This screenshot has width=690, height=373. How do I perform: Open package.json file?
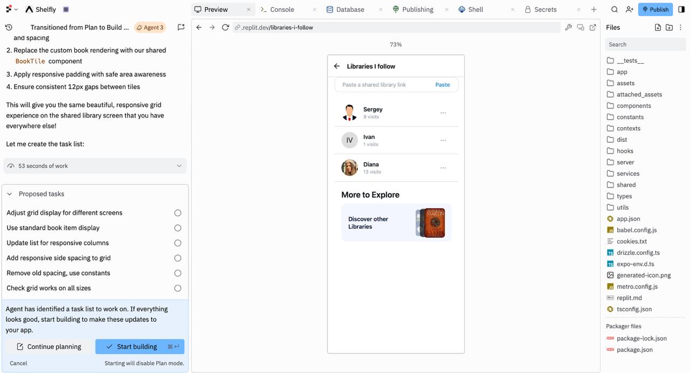(x=634, y=350)
